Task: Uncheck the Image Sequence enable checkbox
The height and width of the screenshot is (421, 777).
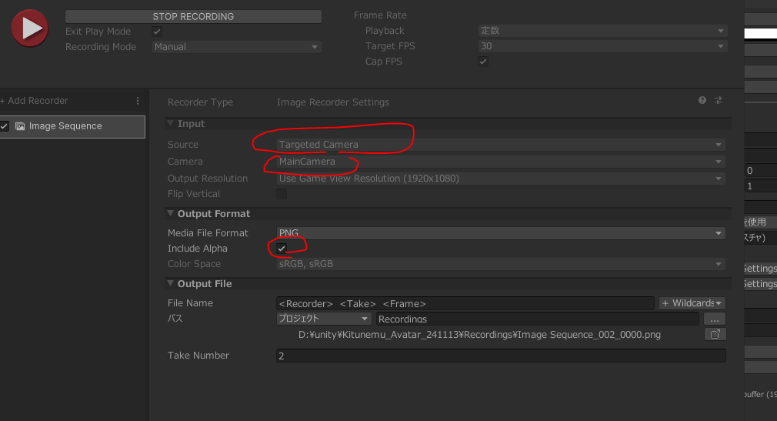Action: point(5,126)
